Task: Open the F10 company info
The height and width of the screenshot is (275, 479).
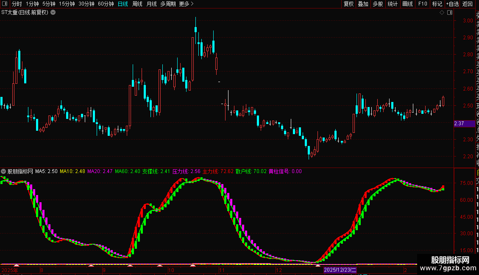Action: [x=423, y=4]
